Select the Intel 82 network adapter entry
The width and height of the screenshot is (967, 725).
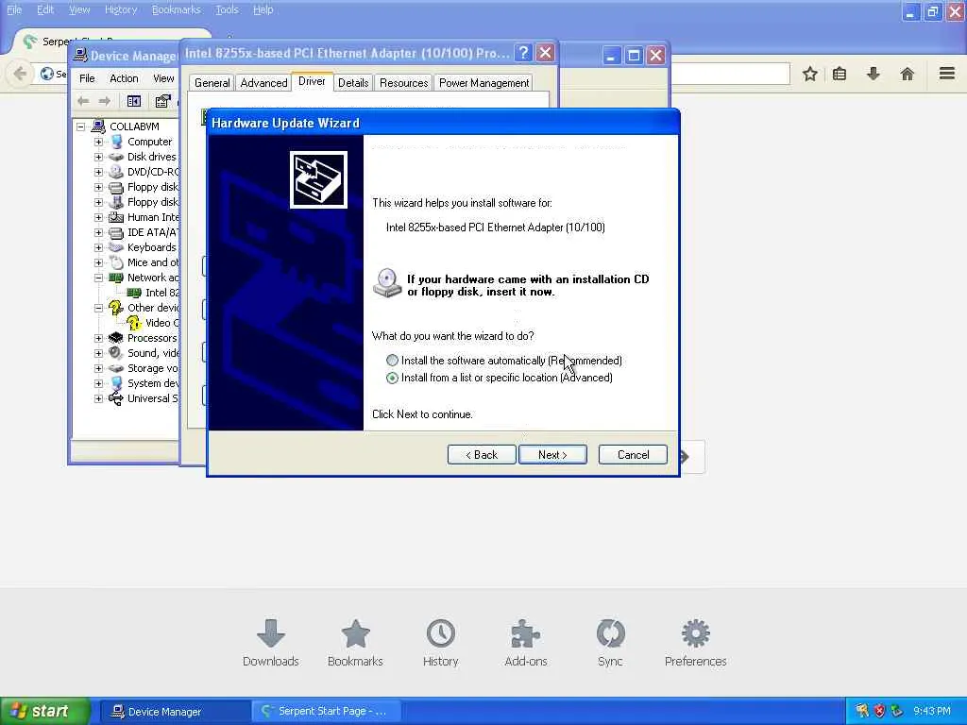click(161, 293)
